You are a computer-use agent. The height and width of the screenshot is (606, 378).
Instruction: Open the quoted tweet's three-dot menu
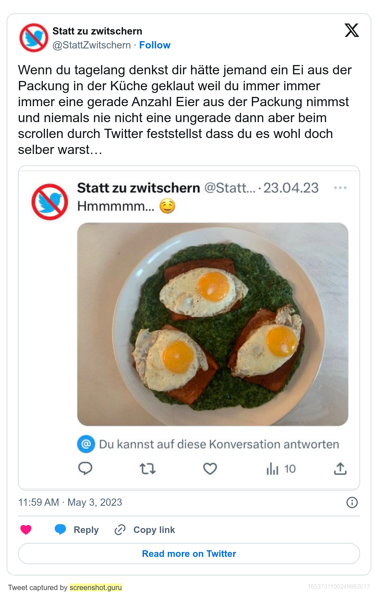click(340, 188)
